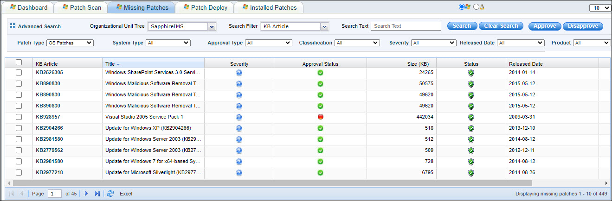Click approval icon for Windows 7 x64 update

320,162
